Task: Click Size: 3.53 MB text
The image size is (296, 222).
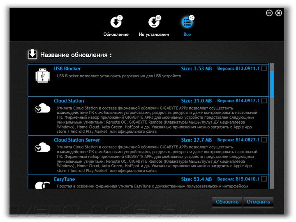Action: pyautogui.click(x=197, y=69)
